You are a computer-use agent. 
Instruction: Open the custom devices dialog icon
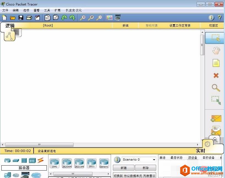118,18
